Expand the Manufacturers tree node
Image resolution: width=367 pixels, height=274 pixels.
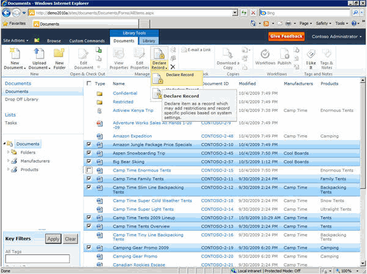8,161
